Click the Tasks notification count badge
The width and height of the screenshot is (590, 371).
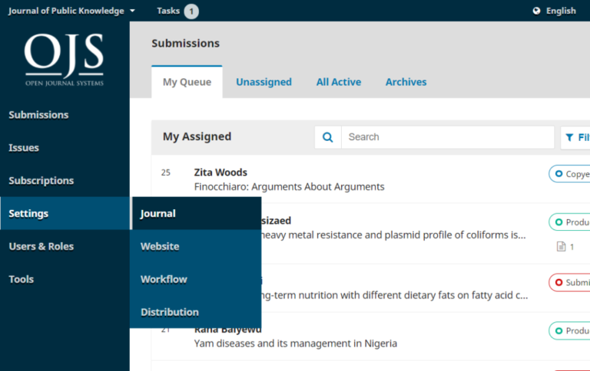coord(191,11)
